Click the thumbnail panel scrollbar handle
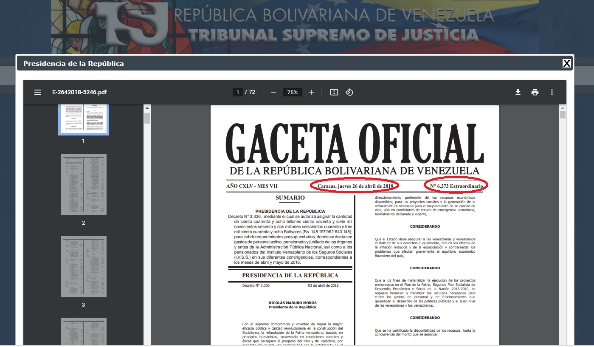Screen dimensions: 594x347 pyautogui.click(x=147, y=118)
